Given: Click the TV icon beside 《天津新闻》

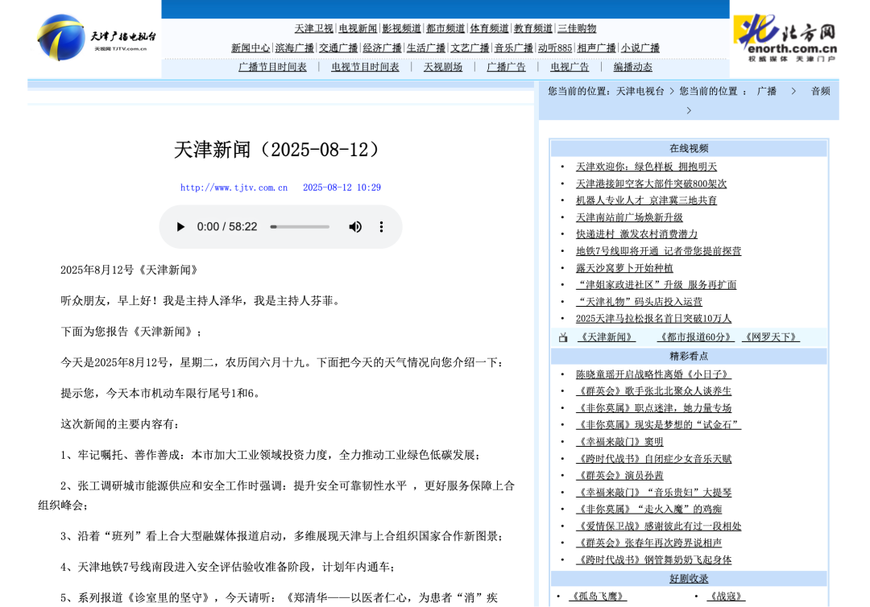Looking at the screenshot, I should pyautogui.click(x=563, y=337).
